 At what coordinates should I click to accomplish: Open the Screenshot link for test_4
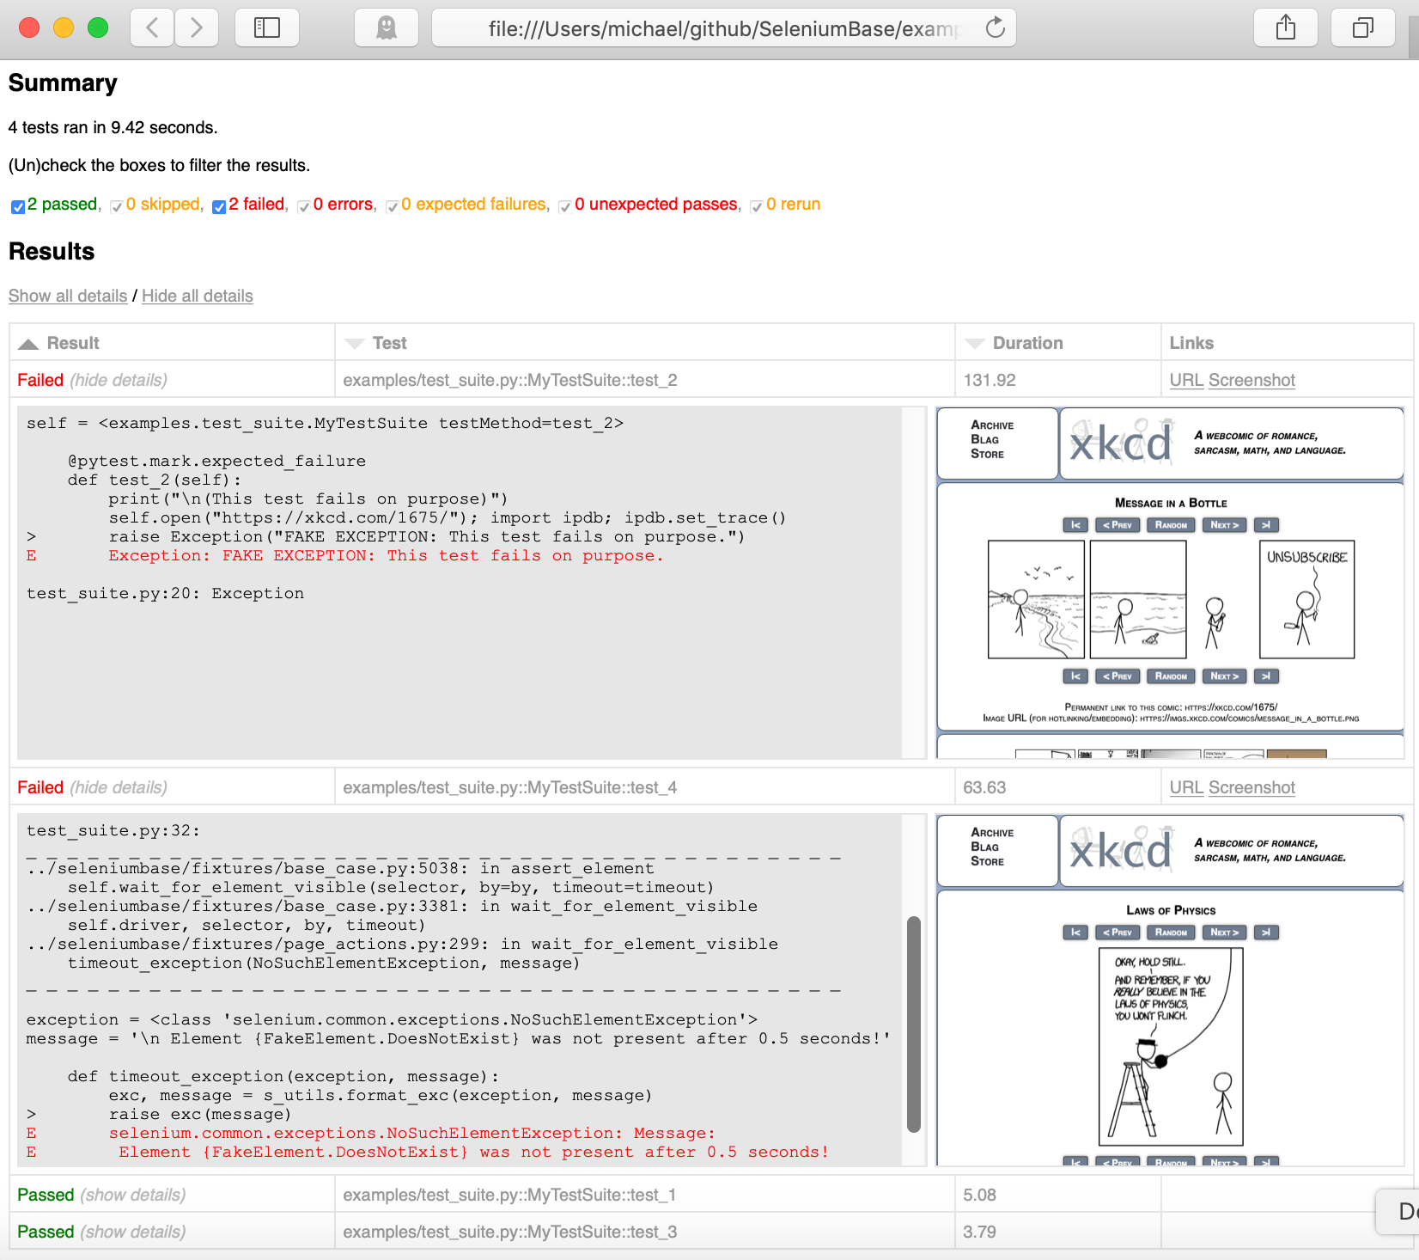click(1252, 786)
